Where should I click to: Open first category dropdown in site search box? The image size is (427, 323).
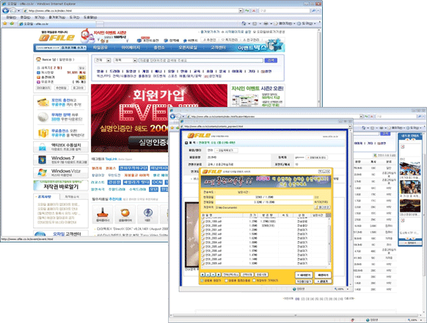coord(109,60)
